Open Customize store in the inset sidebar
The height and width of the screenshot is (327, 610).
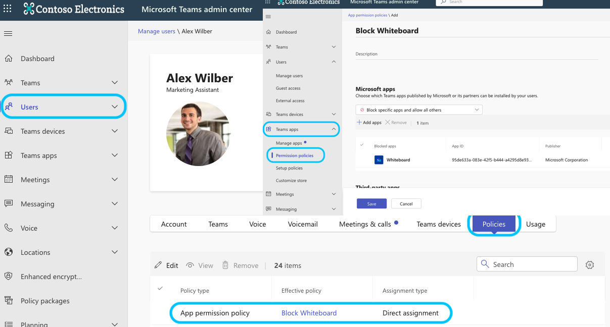coord(291,181)
